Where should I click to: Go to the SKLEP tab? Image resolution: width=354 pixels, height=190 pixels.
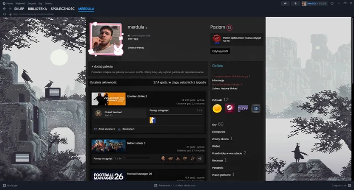click(19, 9)
